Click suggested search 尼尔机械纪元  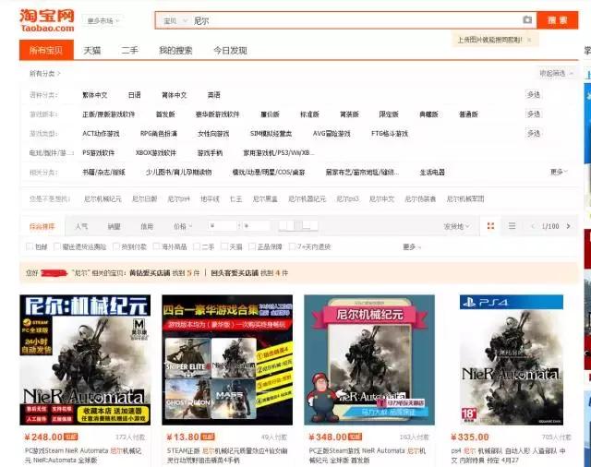click(x=103, y=198)
